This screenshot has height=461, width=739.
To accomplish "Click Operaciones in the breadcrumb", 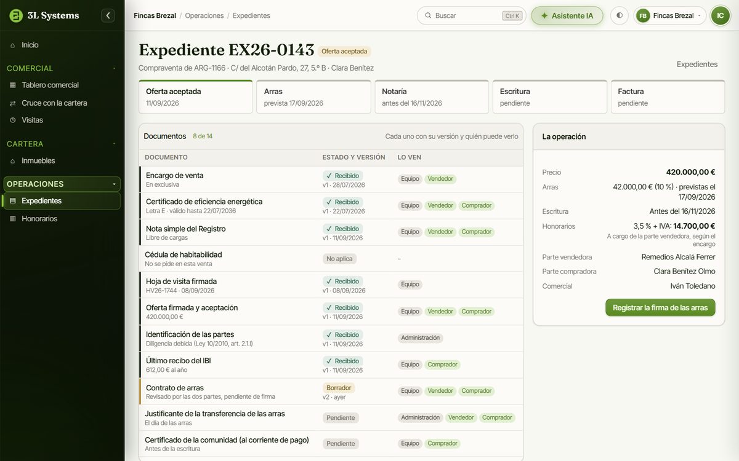I will pyautogui.click(x=204, y=15).
